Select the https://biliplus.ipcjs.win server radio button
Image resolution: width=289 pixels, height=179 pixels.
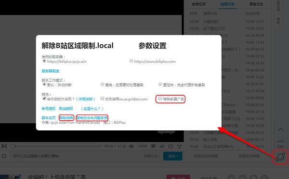tap(44, 61)
